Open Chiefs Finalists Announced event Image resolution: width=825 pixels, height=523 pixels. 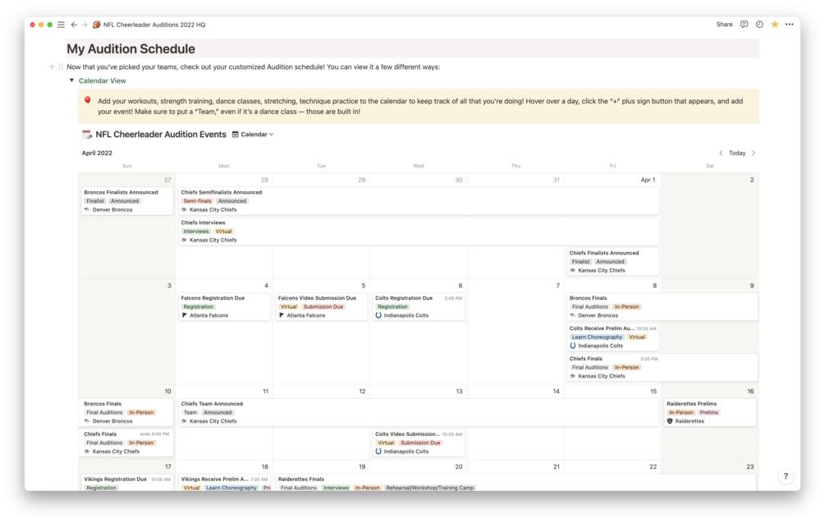pos(612,261)
